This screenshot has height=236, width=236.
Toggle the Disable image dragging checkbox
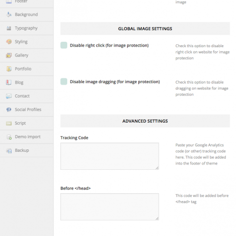pos(64,82)
